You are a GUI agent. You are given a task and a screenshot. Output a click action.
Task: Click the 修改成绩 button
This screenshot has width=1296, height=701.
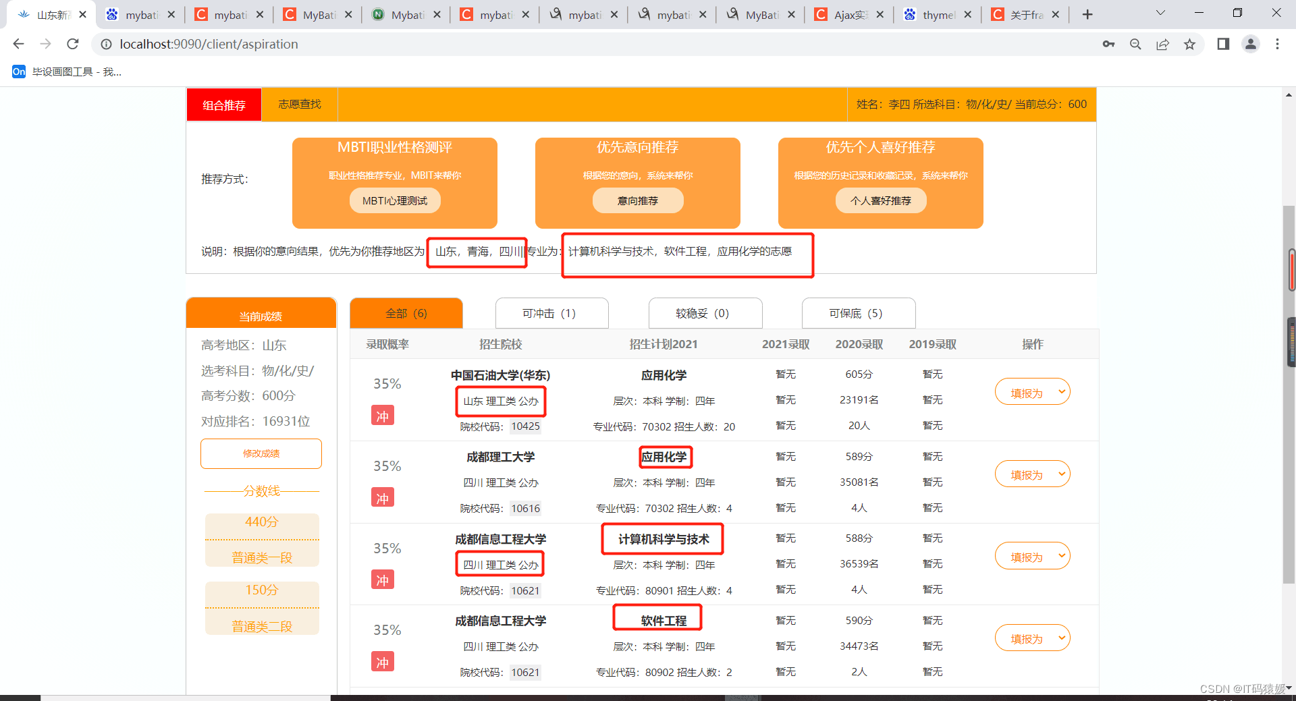[x=261, y=453]
